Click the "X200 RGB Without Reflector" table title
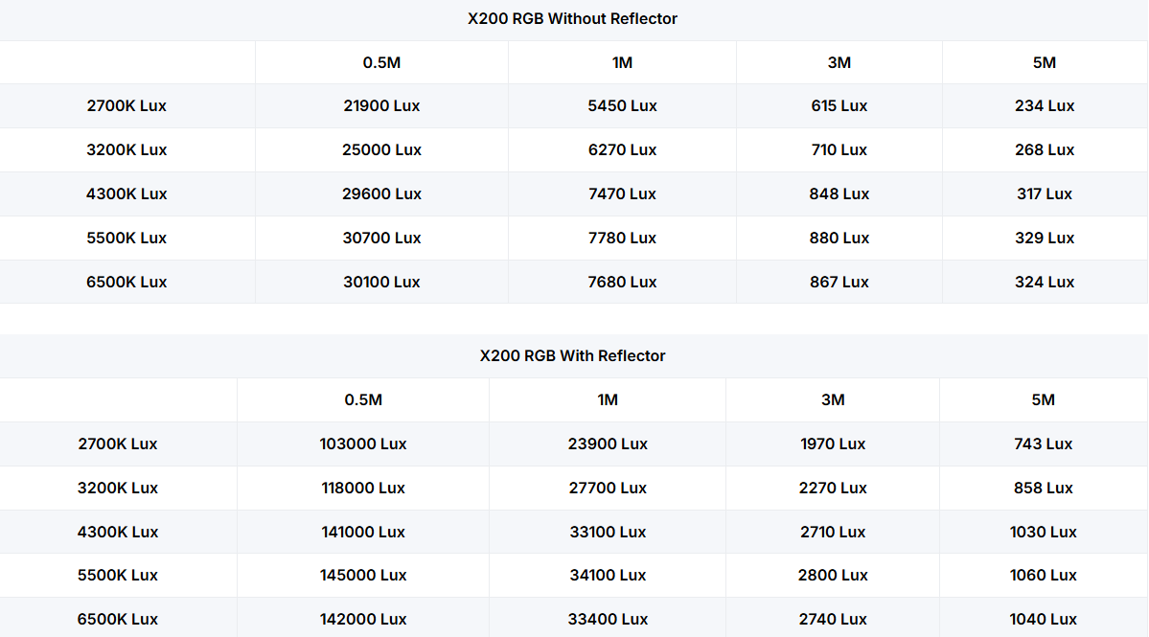This screenshot has height=637, width=1149. [572, 19]
